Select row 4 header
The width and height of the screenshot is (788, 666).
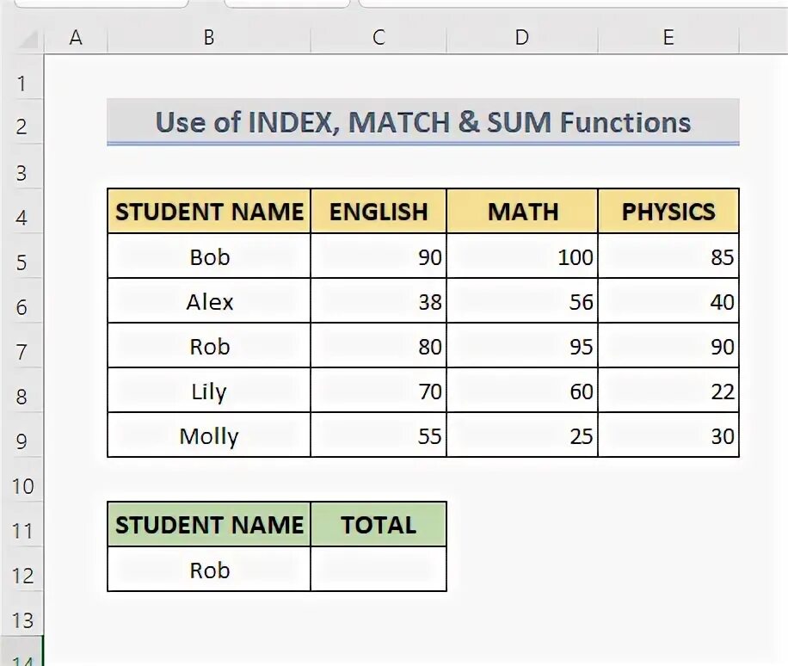point(22,216)
